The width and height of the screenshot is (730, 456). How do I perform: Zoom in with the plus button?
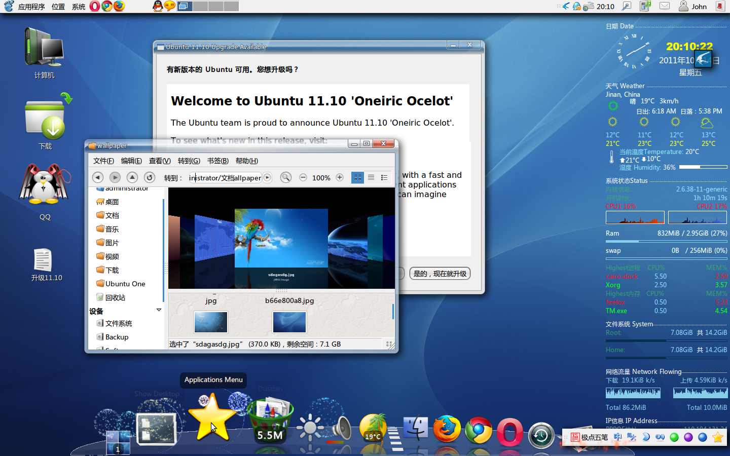pyautogui.click(x=340, y=177)
